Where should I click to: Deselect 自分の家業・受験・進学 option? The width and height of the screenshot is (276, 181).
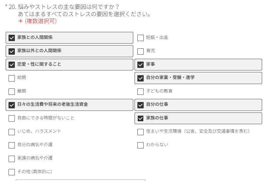pos(141,78)
